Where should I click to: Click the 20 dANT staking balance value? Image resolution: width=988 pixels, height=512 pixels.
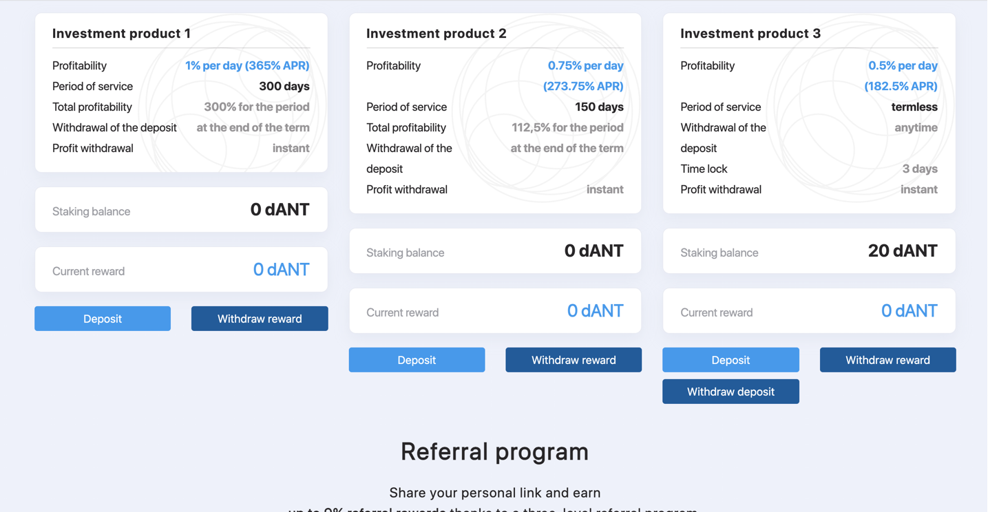point(902,251)
